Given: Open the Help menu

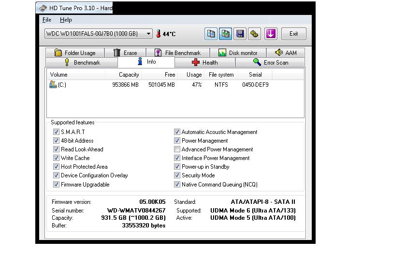Looking at the screenshot, I should click(x=66, y=20).
